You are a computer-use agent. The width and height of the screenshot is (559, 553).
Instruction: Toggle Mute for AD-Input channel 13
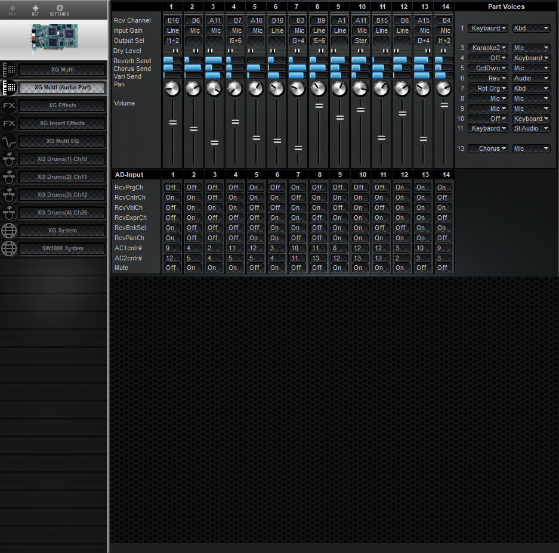coord(423,268)
